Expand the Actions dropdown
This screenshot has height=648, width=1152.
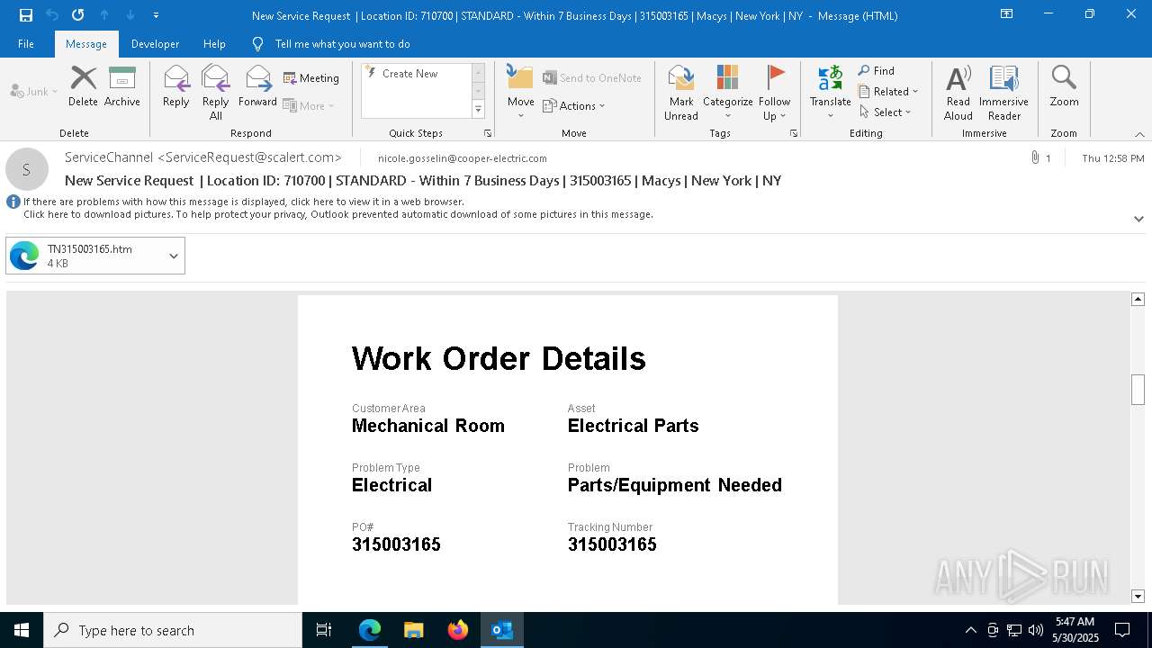click(574, 105)
